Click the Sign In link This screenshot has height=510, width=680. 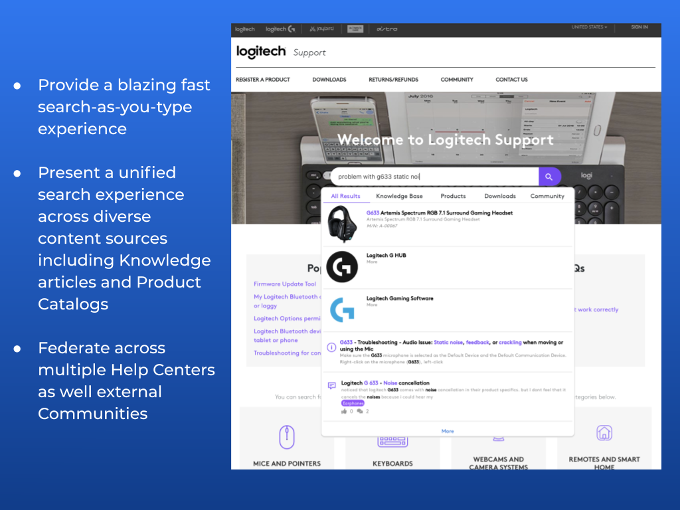coord(639,27)
